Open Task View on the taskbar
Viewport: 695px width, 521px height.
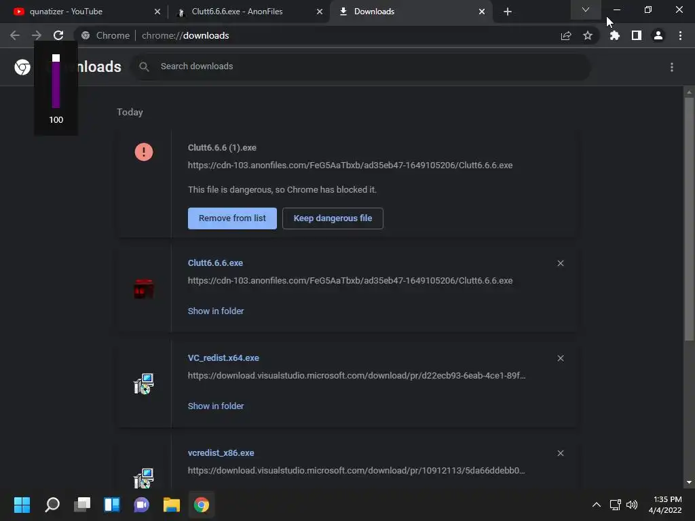82,505
